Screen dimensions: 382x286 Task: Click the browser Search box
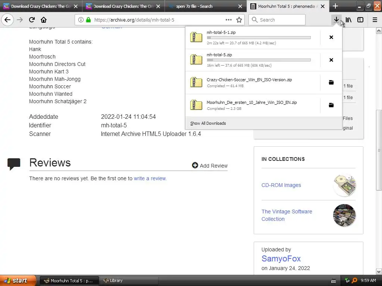tap(277, 20)
